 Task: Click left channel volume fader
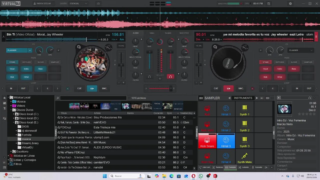[149, 52]
